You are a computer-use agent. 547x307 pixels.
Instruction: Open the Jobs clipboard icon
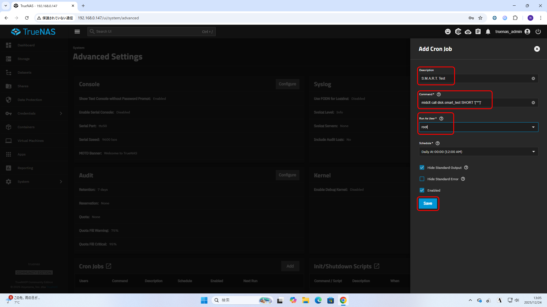pos(478,32)
